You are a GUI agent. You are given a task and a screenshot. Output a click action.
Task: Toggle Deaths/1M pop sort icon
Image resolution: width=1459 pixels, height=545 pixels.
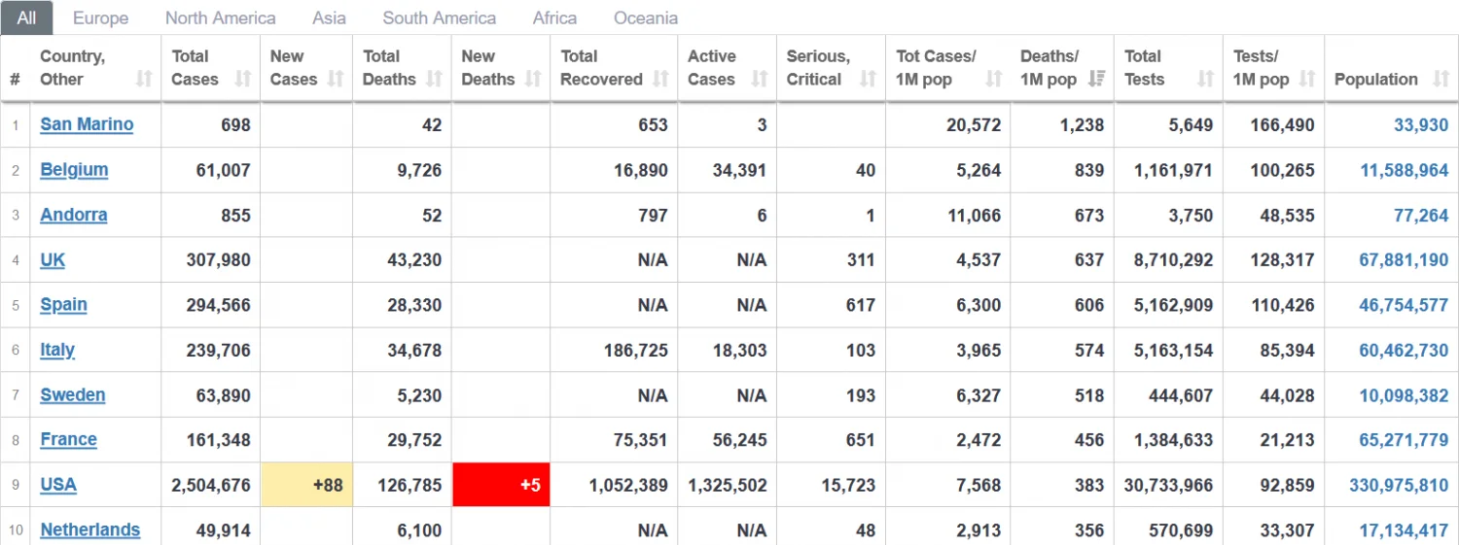1096,80
